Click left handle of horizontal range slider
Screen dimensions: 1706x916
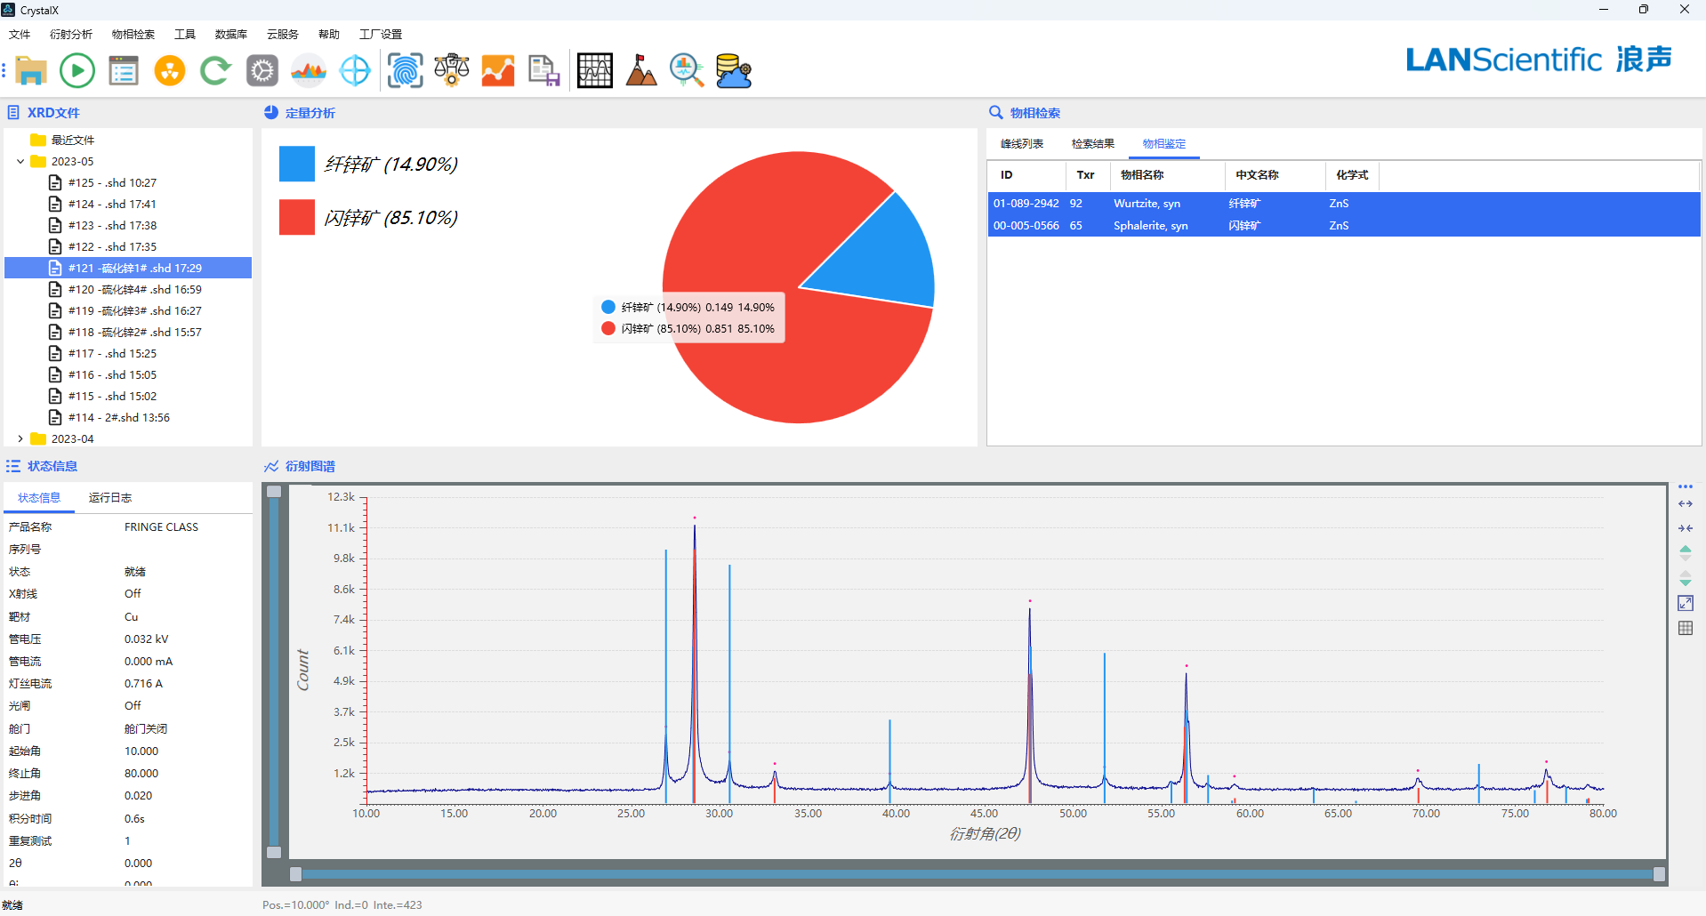(295, 874)
